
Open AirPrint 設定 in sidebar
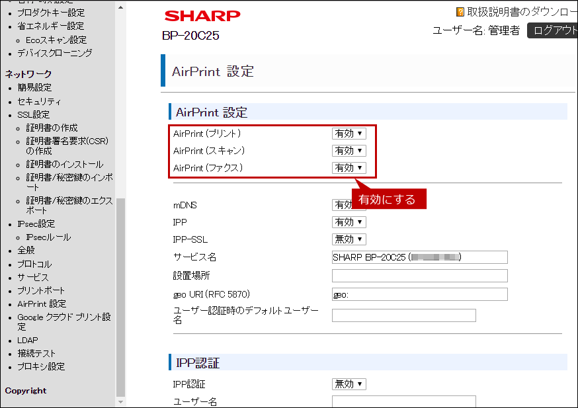(x=42, y=304)
